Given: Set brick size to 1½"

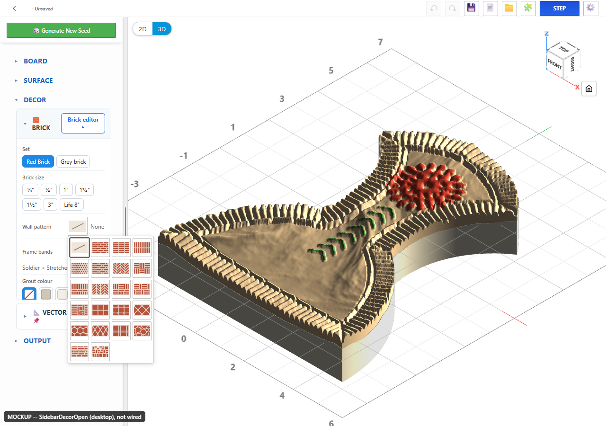Looking at the screenshot, I should (32, 205).
